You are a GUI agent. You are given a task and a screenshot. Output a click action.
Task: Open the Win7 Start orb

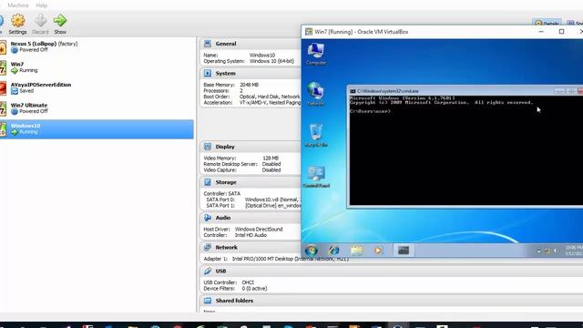pyautogui.click(x=312, y=251)
